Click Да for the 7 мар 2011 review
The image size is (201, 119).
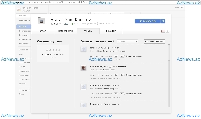116,94
